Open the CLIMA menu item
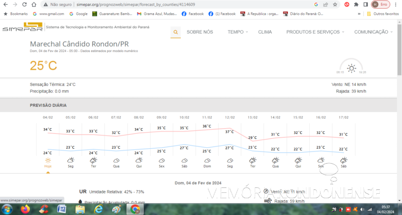 click(265, 32)
